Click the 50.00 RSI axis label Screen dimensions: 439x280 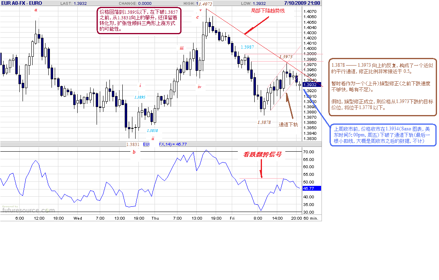click(309, 182)
